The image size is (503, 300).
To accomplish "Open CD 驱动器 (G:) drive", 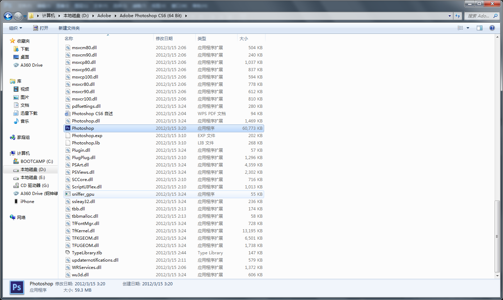I will 31,185.
